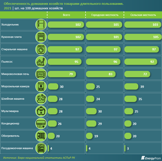
Task: Select the 'Всего' column header
Action: 66,15
